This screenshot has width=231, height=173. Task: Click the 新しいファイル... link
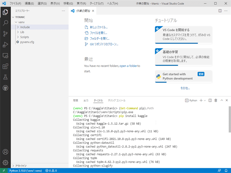coord(99,27)
